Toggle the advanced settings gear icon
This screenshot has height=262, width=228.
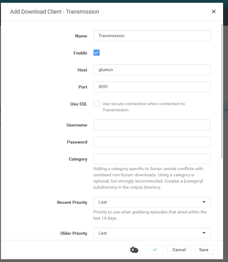134,250
